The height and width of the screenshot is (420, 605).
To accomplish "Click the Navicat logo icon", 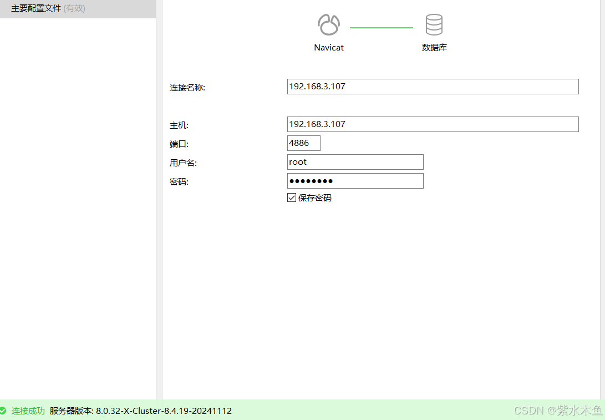I will click(x=329, y=25).
